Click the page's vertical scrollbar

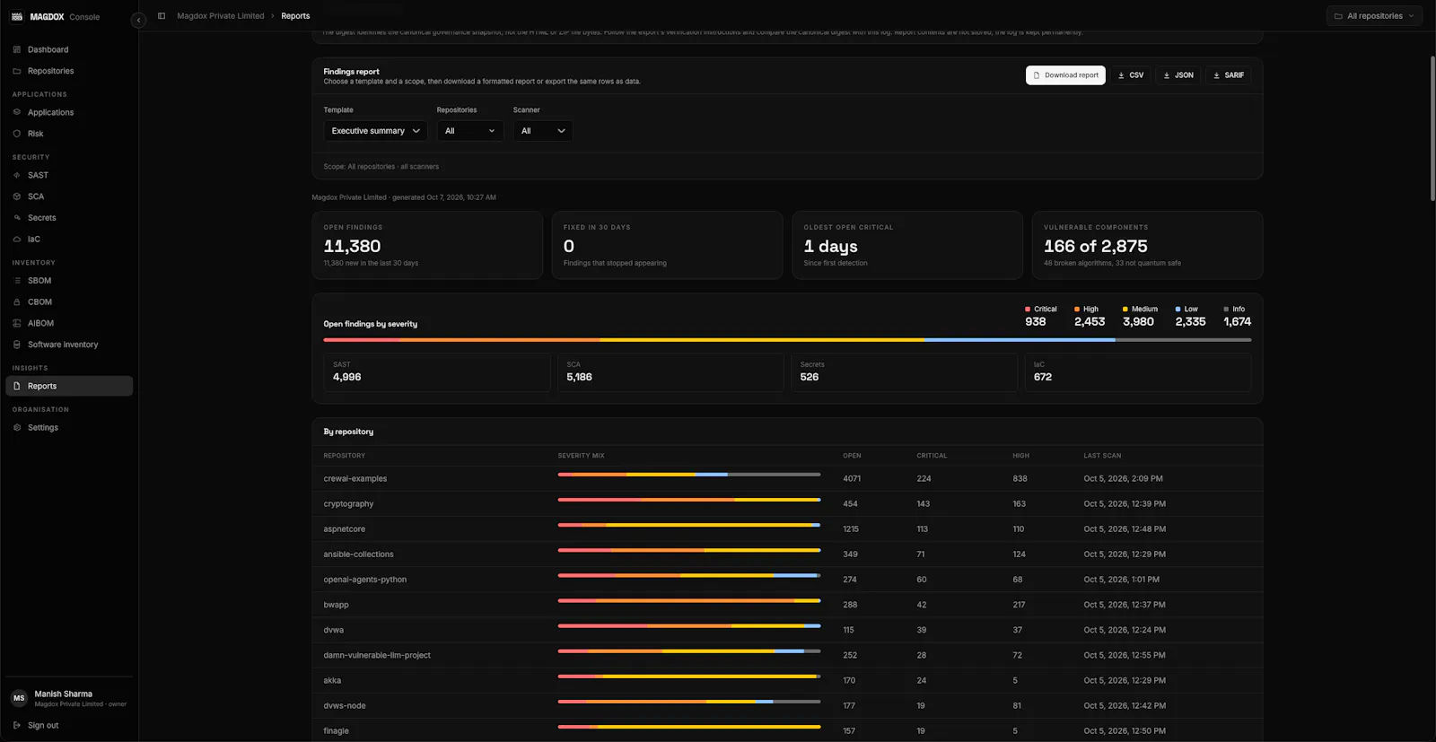coord(1432,128)
